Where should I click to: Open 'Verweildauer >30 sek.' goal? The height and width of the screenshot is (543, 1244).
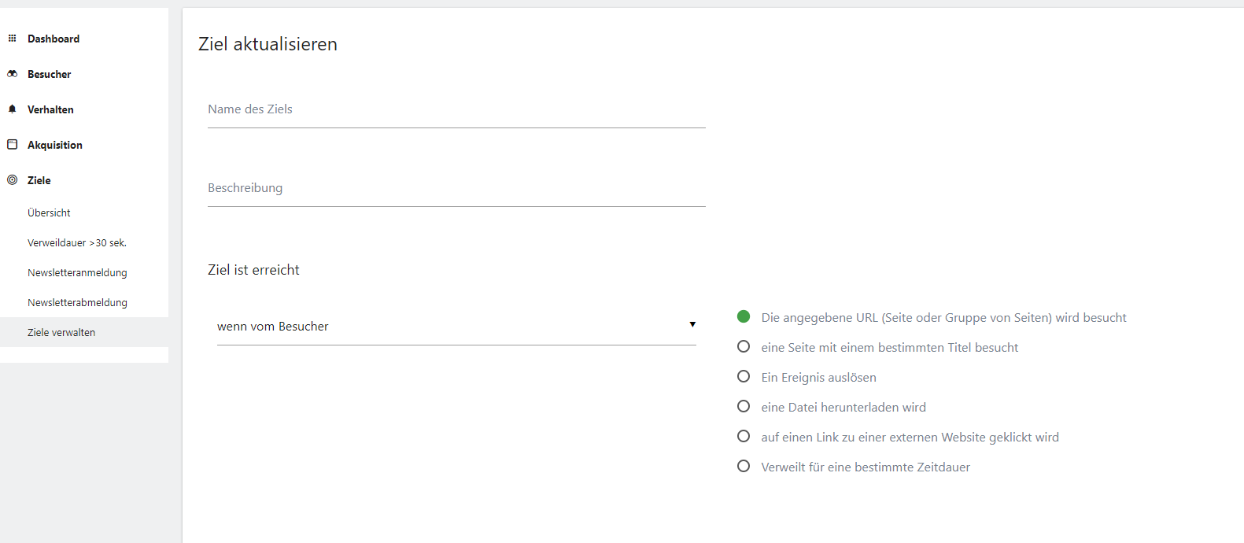[76, 243]
